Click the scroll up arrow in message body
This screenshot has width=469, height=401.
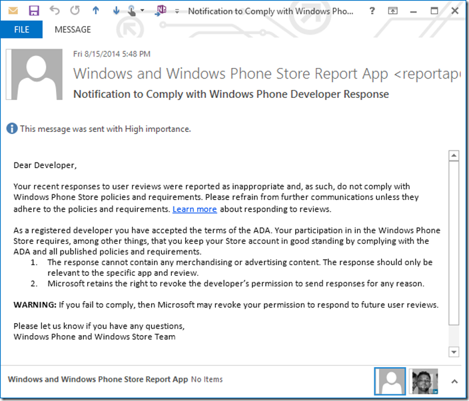454,156
